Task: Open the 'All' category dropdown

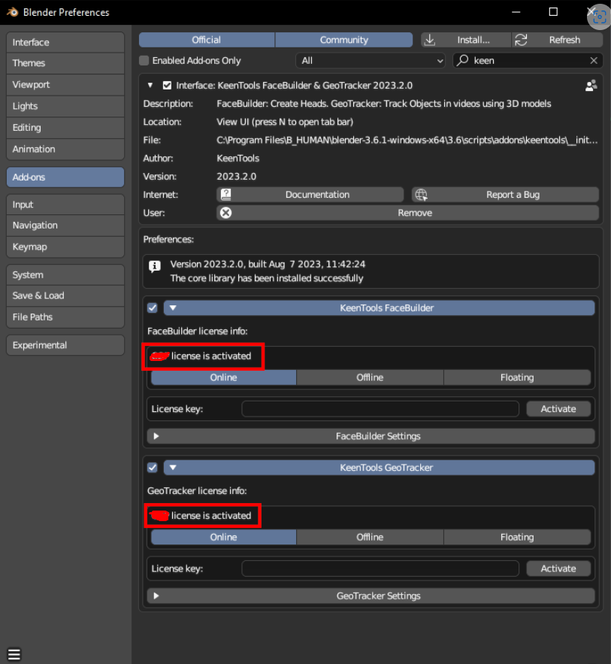Action: (x=371, y=61)
